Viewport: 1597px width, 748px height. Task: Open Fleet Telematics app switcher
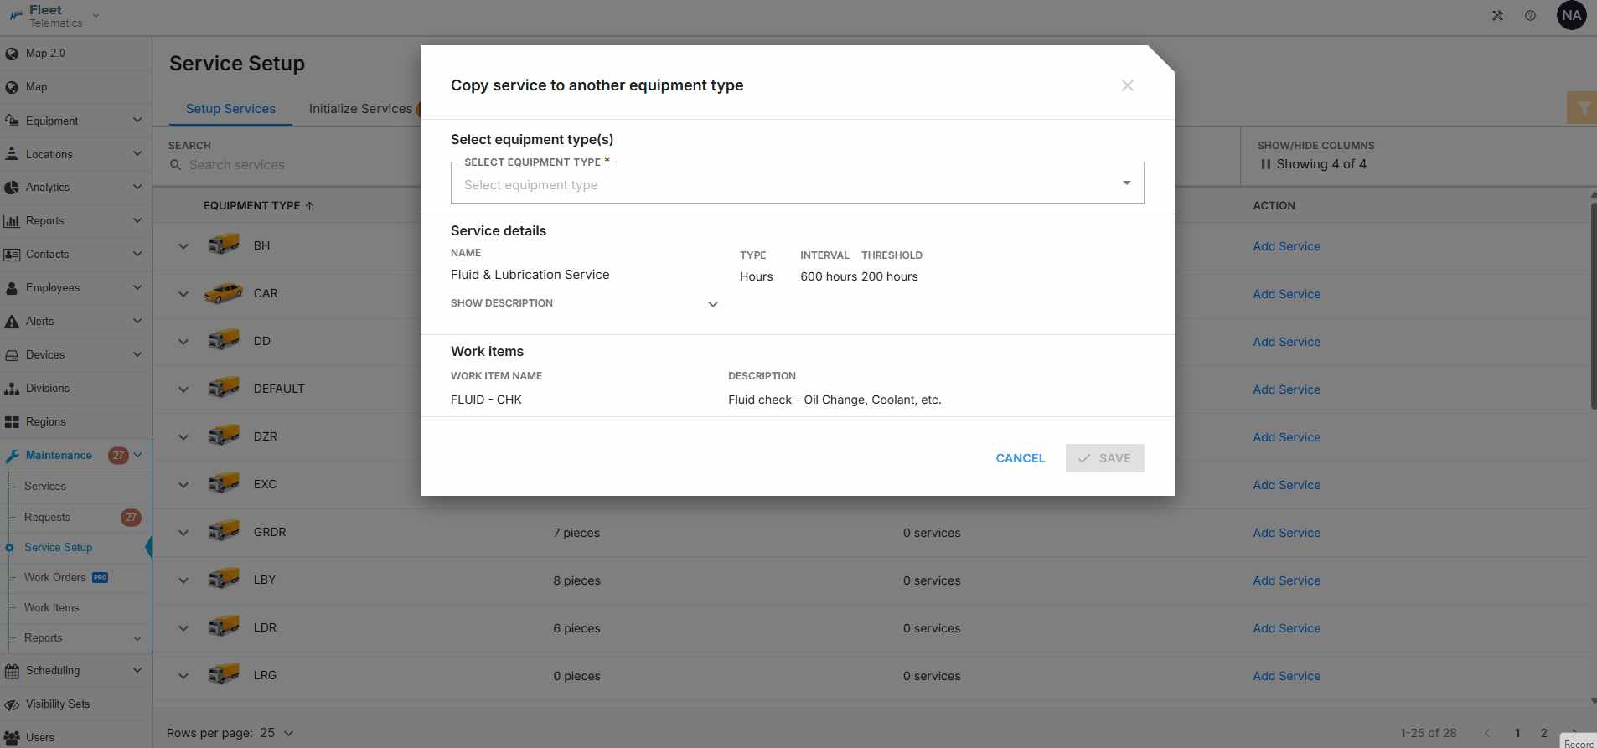tap(55, 15)
